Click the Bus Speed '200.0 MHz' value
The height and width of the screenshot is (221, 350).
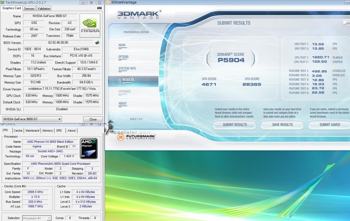click(35, 202)
